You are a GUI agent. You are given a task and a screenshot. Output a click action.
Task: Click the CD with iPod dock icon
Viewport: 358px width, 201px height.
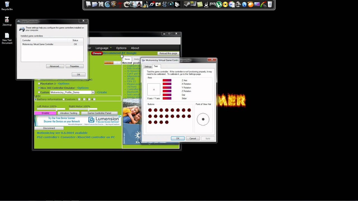(232, 4)
